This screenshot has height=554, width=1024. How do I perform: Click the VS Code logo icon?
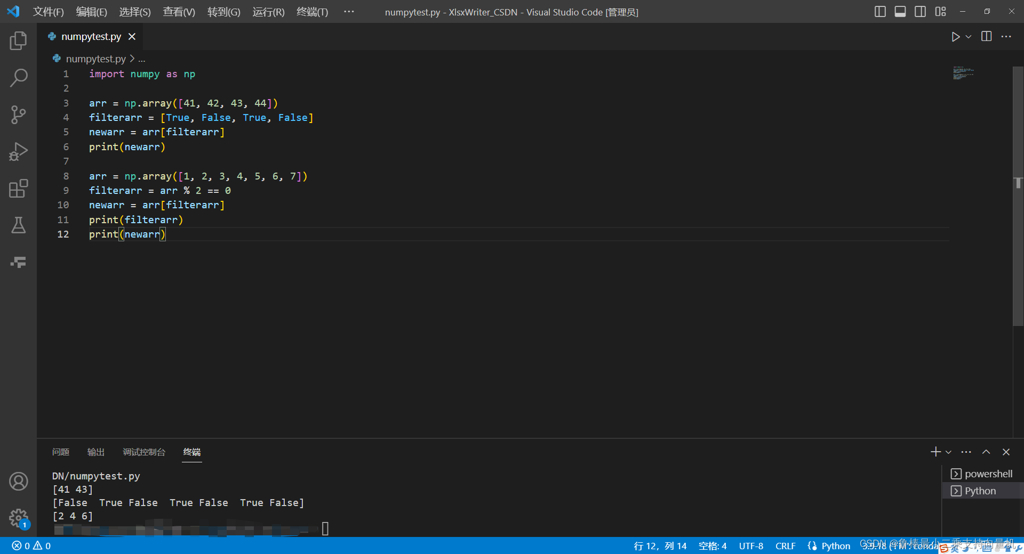(x=13, y=11)
